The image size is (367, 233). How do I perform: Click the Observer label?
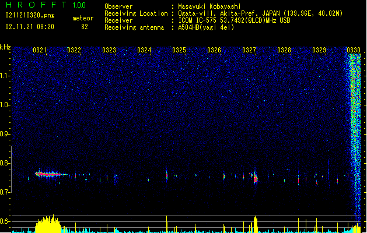[x=118, y=6]
